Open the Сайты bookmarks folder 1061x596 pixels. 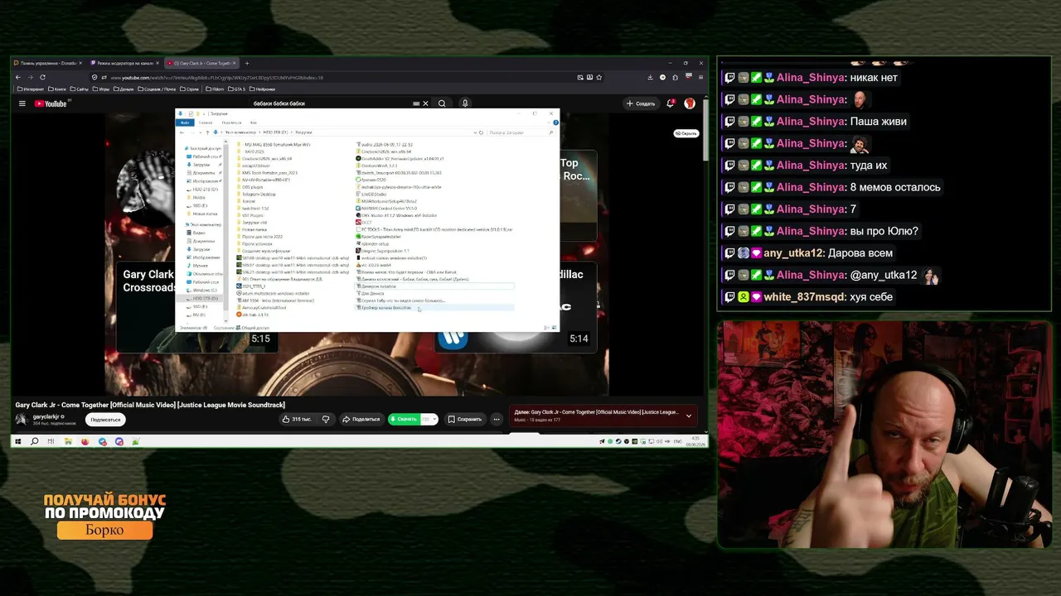coord(80,89)
